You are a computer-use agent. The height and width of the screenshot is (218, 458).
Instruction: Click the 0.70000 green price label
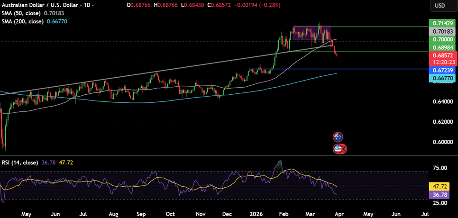[442, 40]
